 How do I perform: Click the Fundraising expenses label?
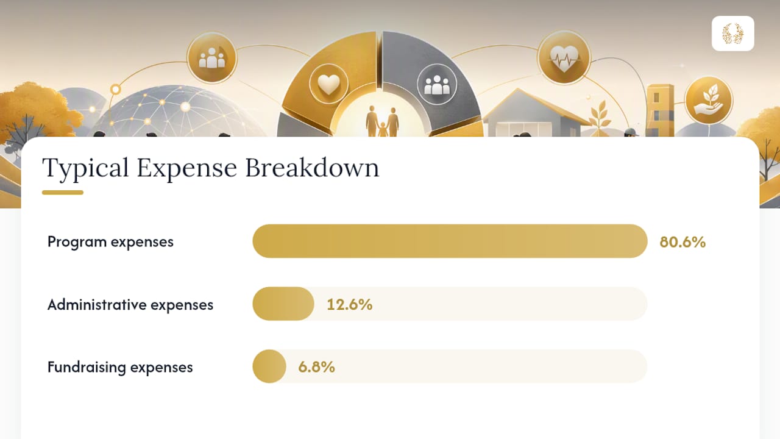(x=120, y=367)
